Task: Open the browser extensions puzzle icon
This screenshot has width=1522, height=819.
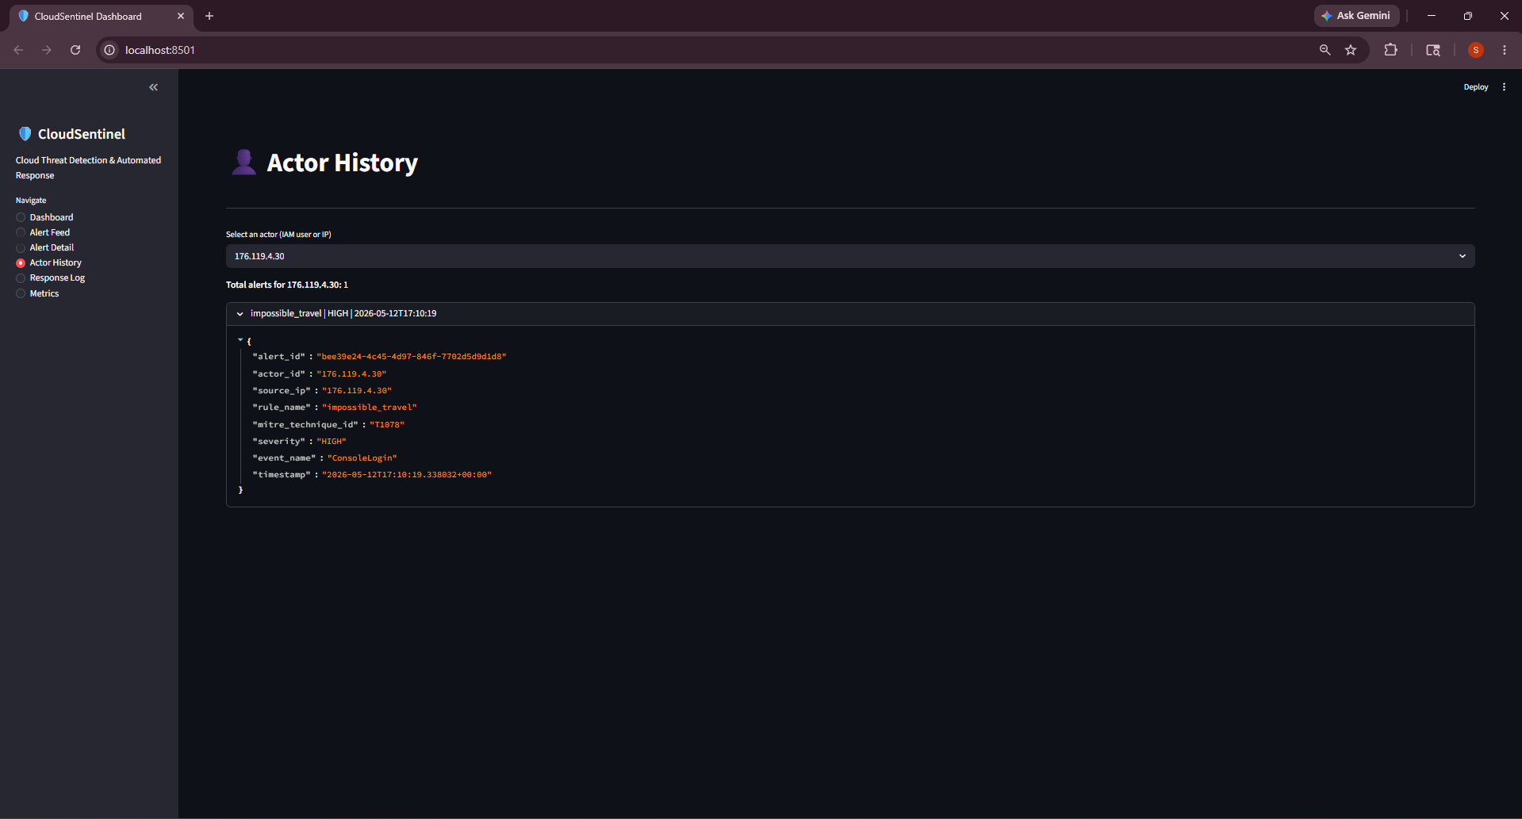Action: 1390,50
